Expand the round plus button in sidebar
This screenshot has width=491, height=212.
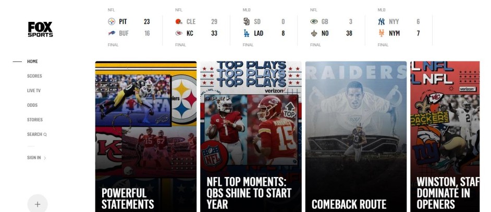pos(38,204)
